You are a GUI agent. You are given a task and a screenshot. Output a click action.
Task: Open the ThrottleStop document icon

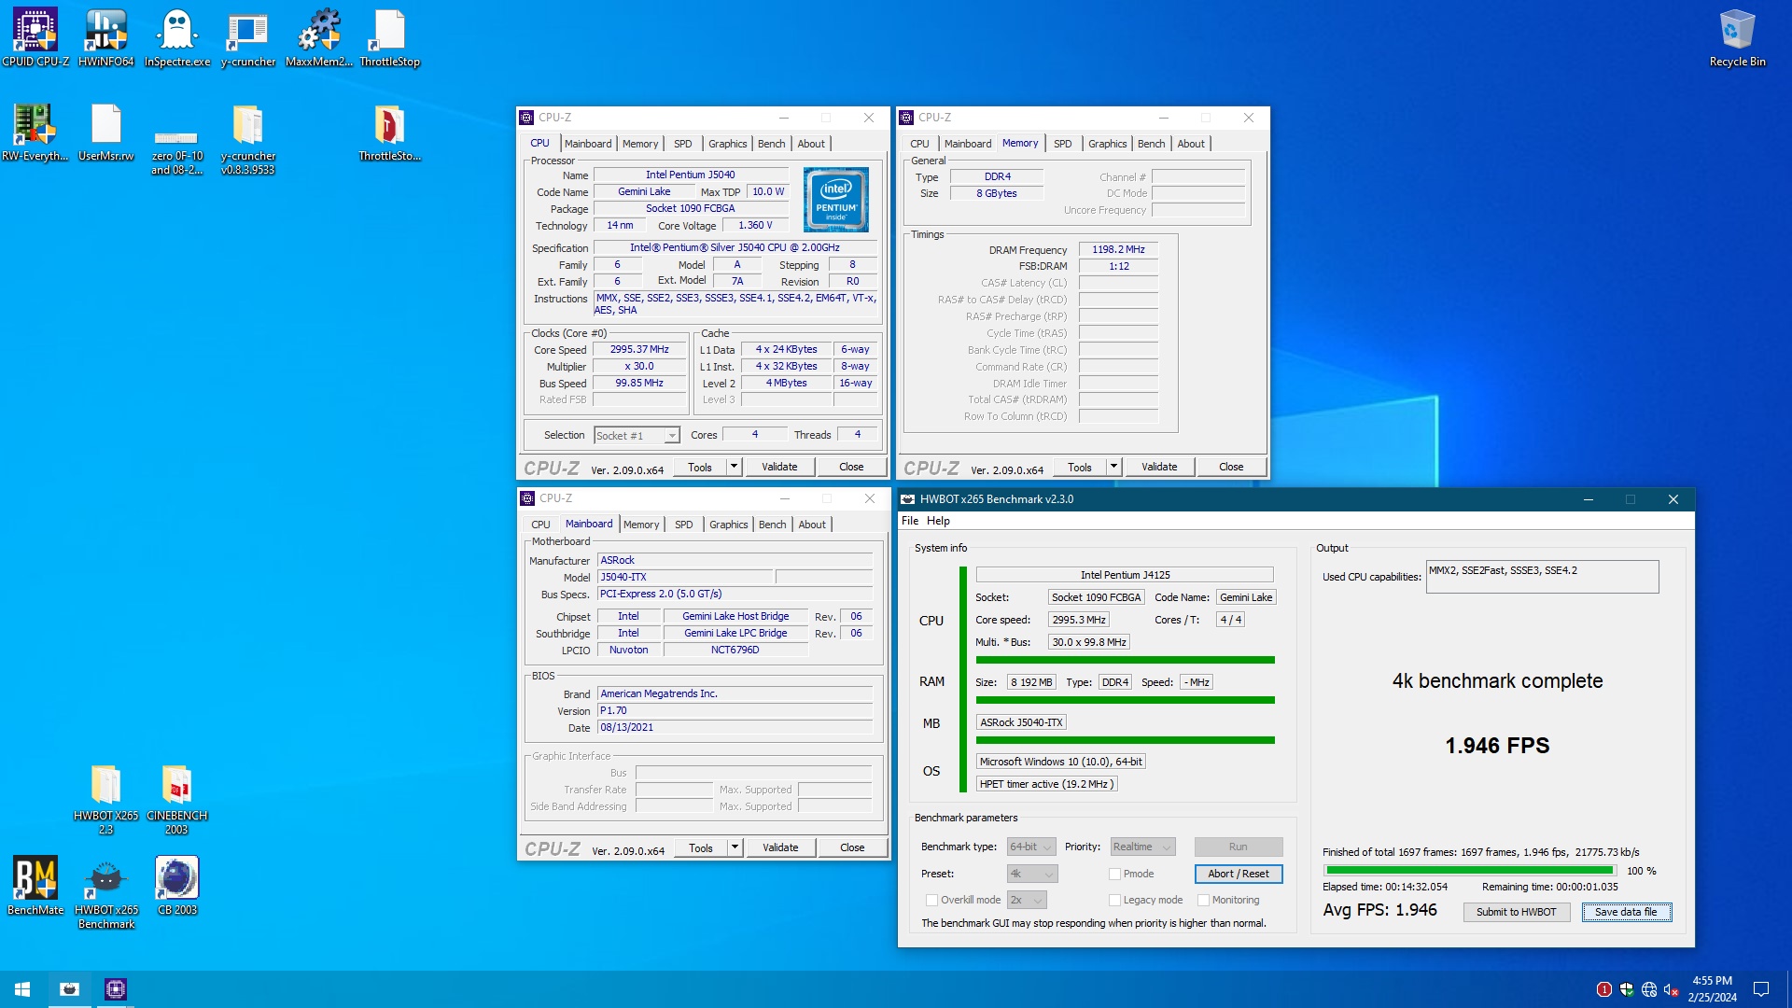click(x=390, y=37)
